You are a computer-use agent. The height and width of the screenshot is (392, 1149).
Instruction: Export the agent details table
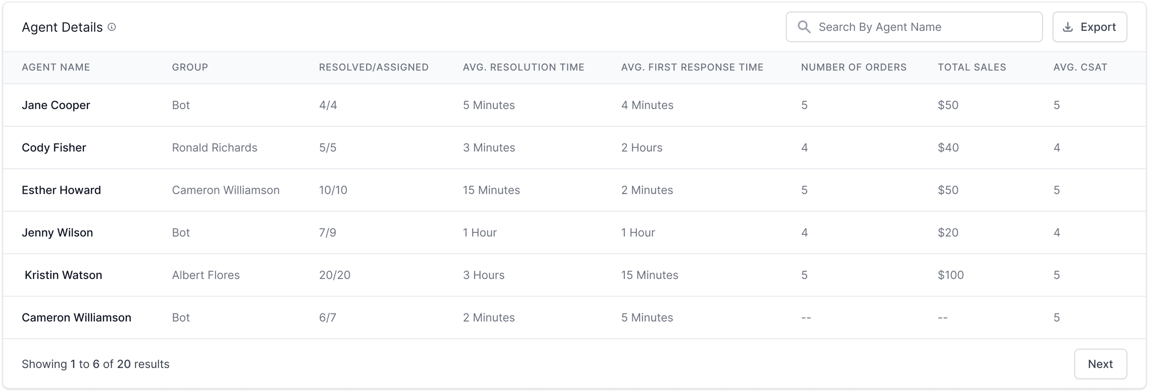[1090, 27]
